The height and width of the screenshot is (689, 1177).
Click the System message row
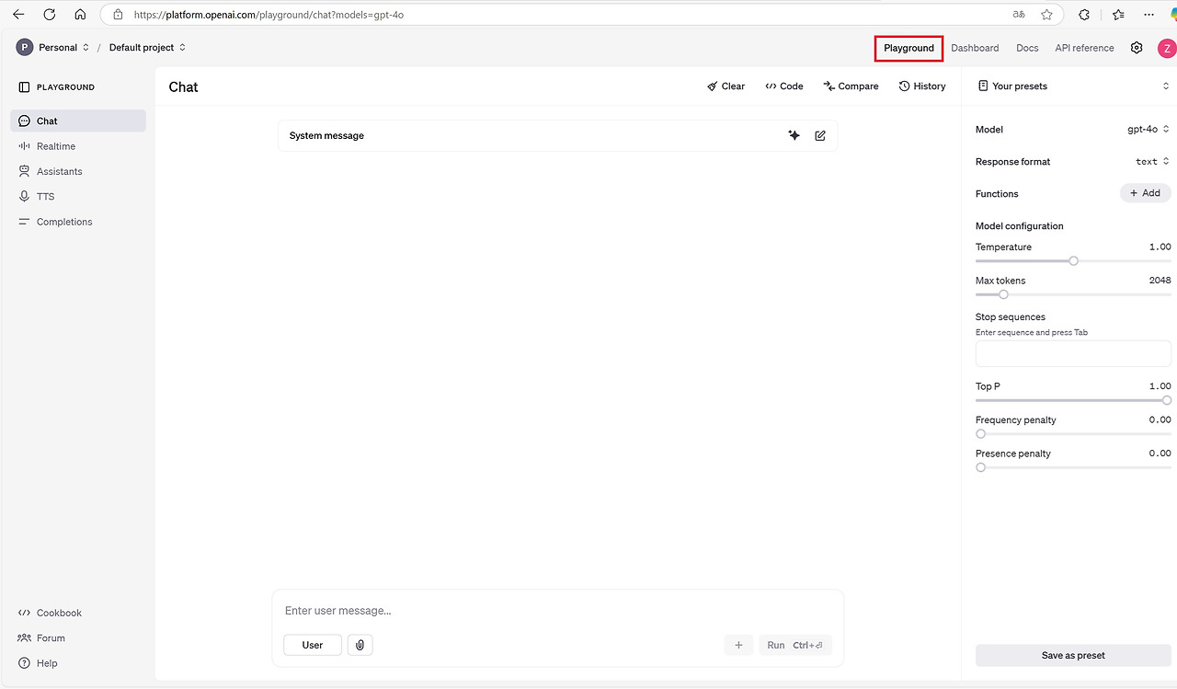point(557,135)
